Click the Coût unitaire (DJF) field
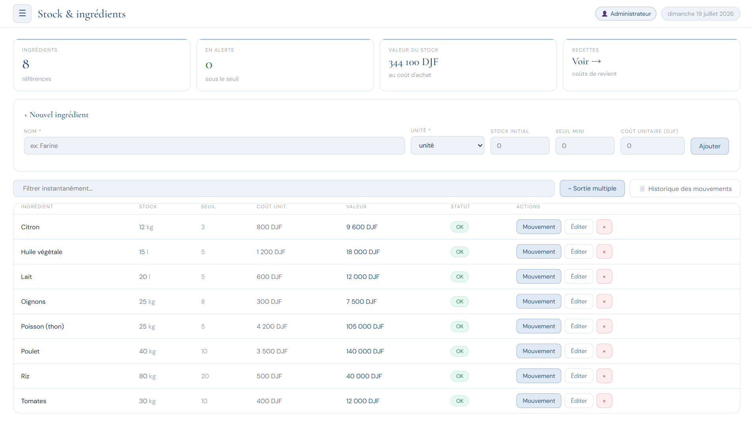 tap(652, 146)
